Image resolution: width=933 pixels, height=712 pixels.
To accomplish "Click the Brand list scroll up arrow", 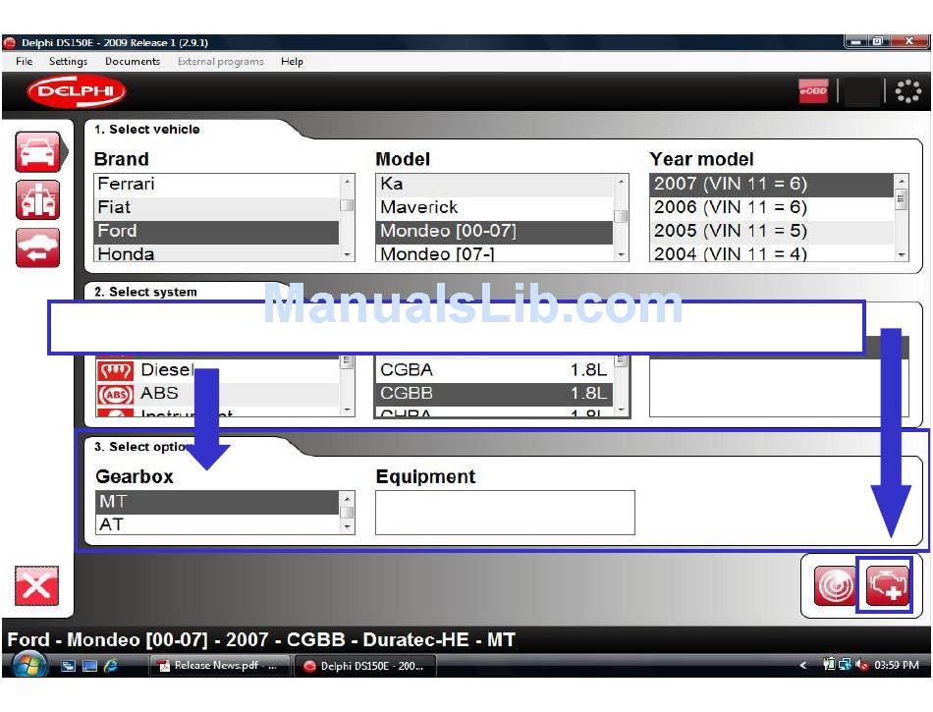I will 347,181.
